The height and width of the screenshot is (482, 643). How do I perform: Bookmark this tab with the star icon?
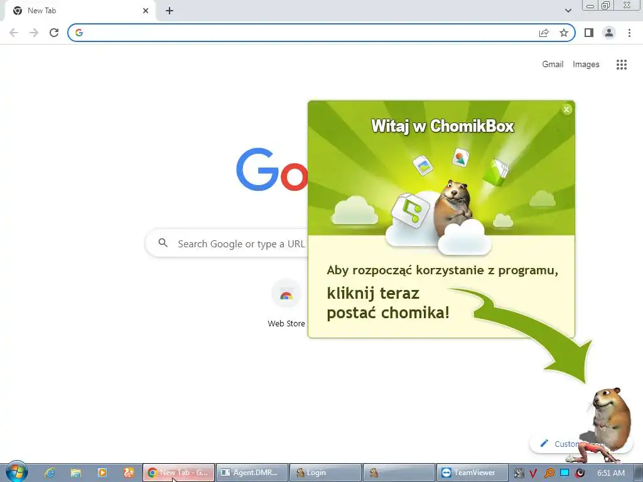[x=564, y=33]
